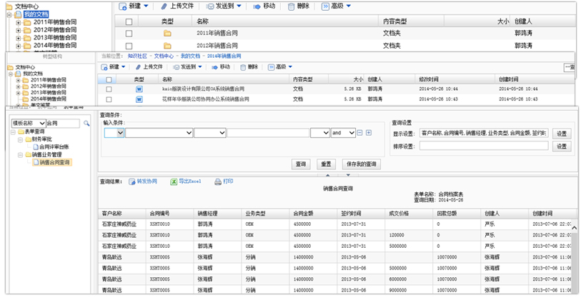
Task: Click 高级 icon in topmost panel toolbar
Action: click(325, 6)
